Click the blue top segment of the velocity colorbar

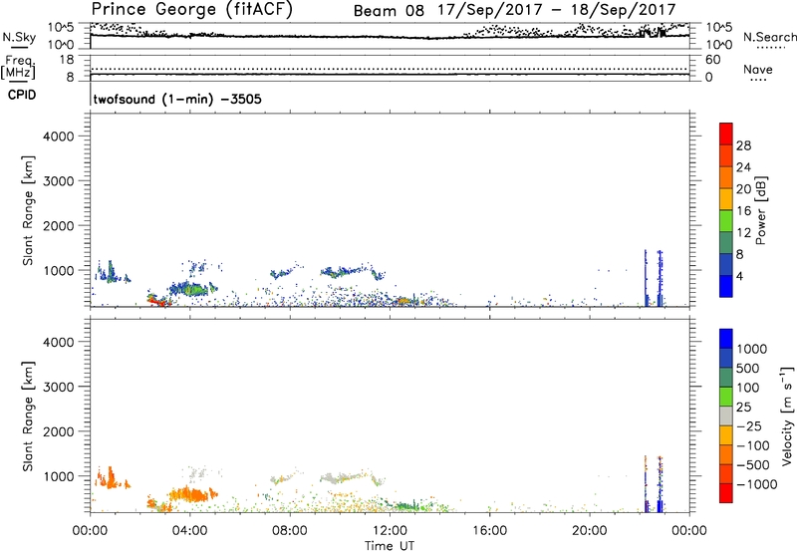pyautogui.click(x=726, y=339)
